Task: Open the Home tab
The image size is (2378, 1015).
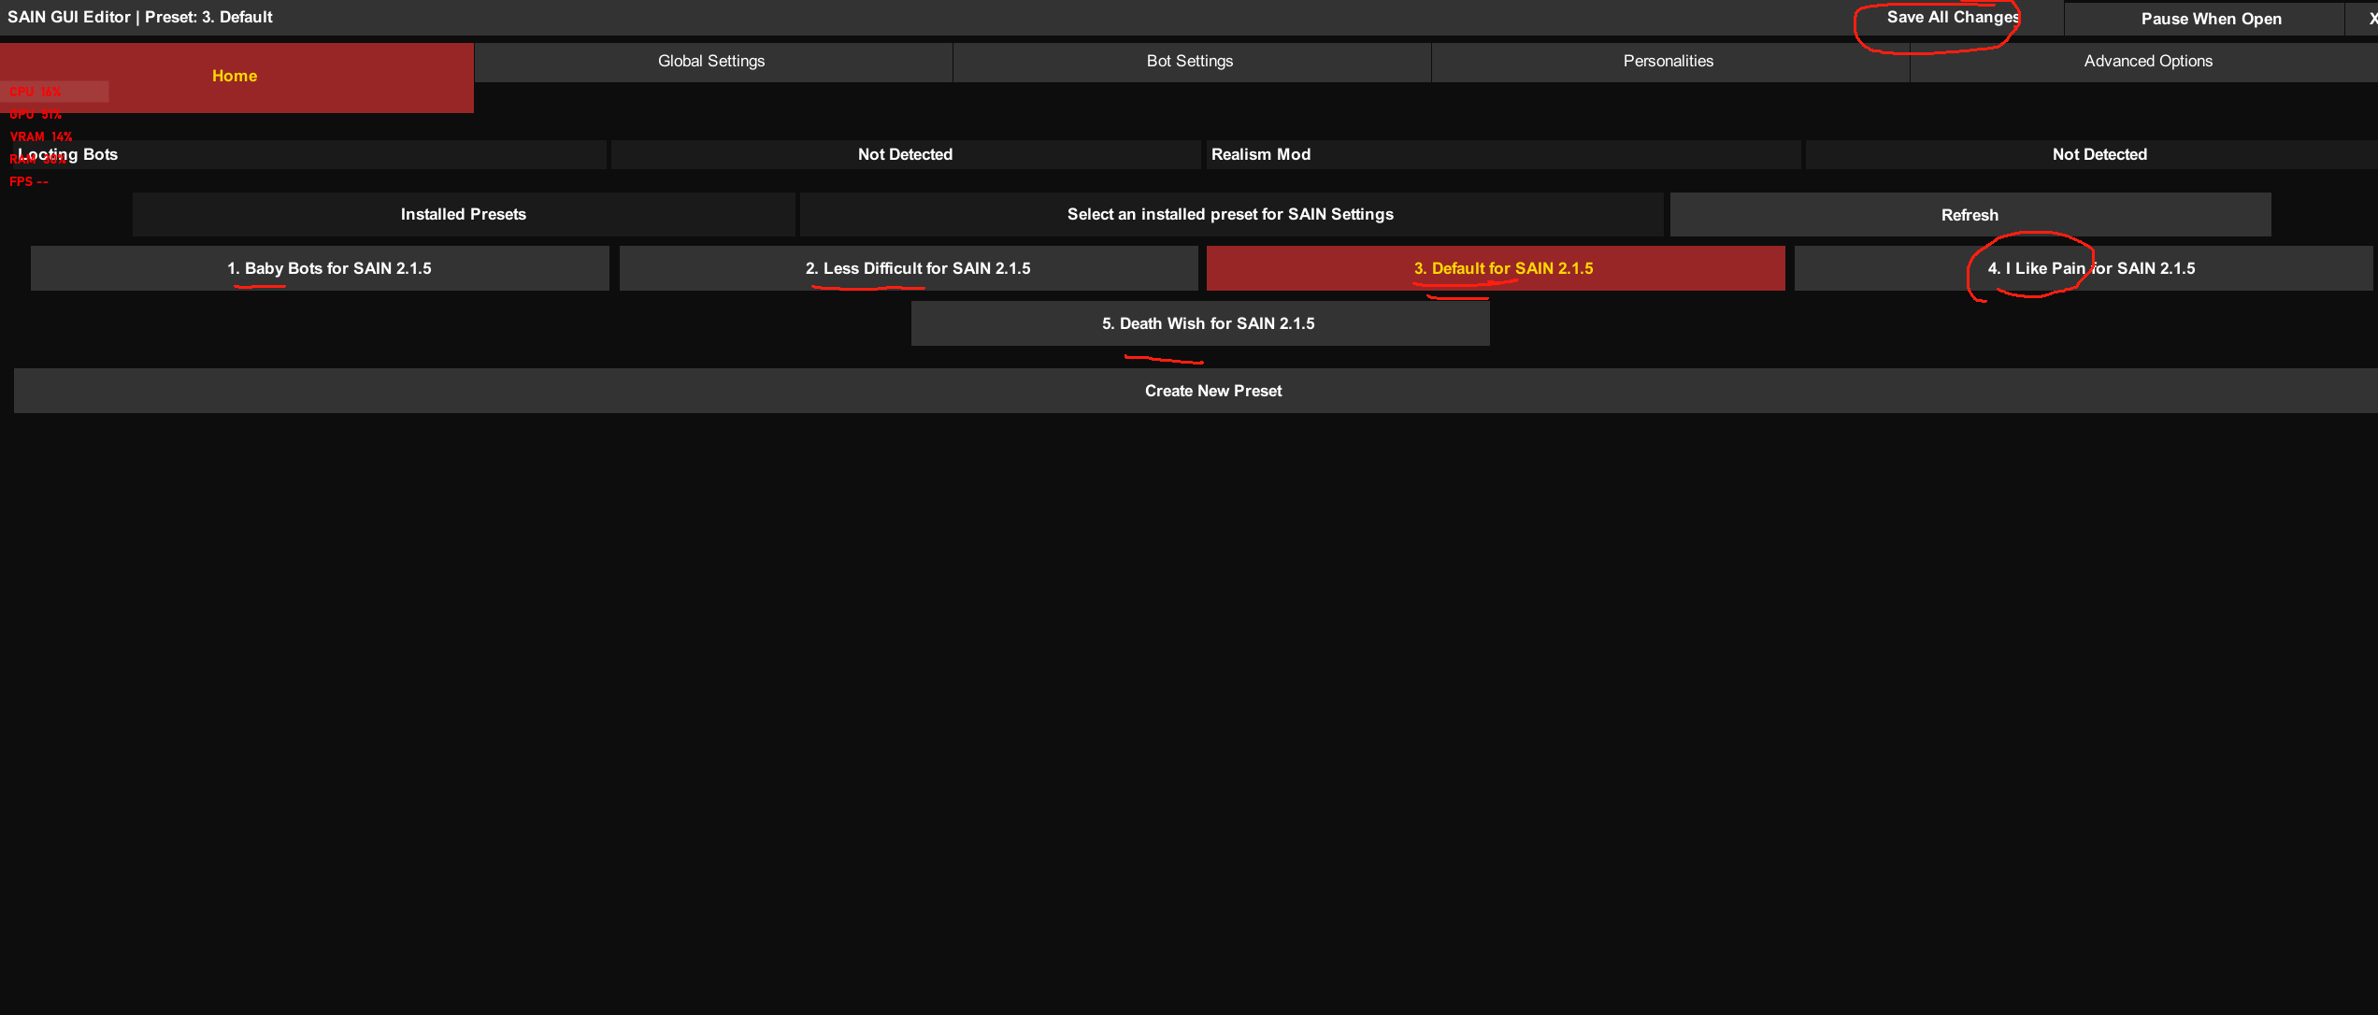Action: [236, 77]
